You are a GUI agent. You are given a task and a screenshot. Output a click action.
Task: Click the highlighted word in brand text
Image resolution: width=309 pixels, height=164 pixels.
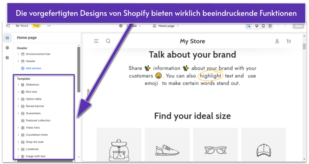[211, 76]
